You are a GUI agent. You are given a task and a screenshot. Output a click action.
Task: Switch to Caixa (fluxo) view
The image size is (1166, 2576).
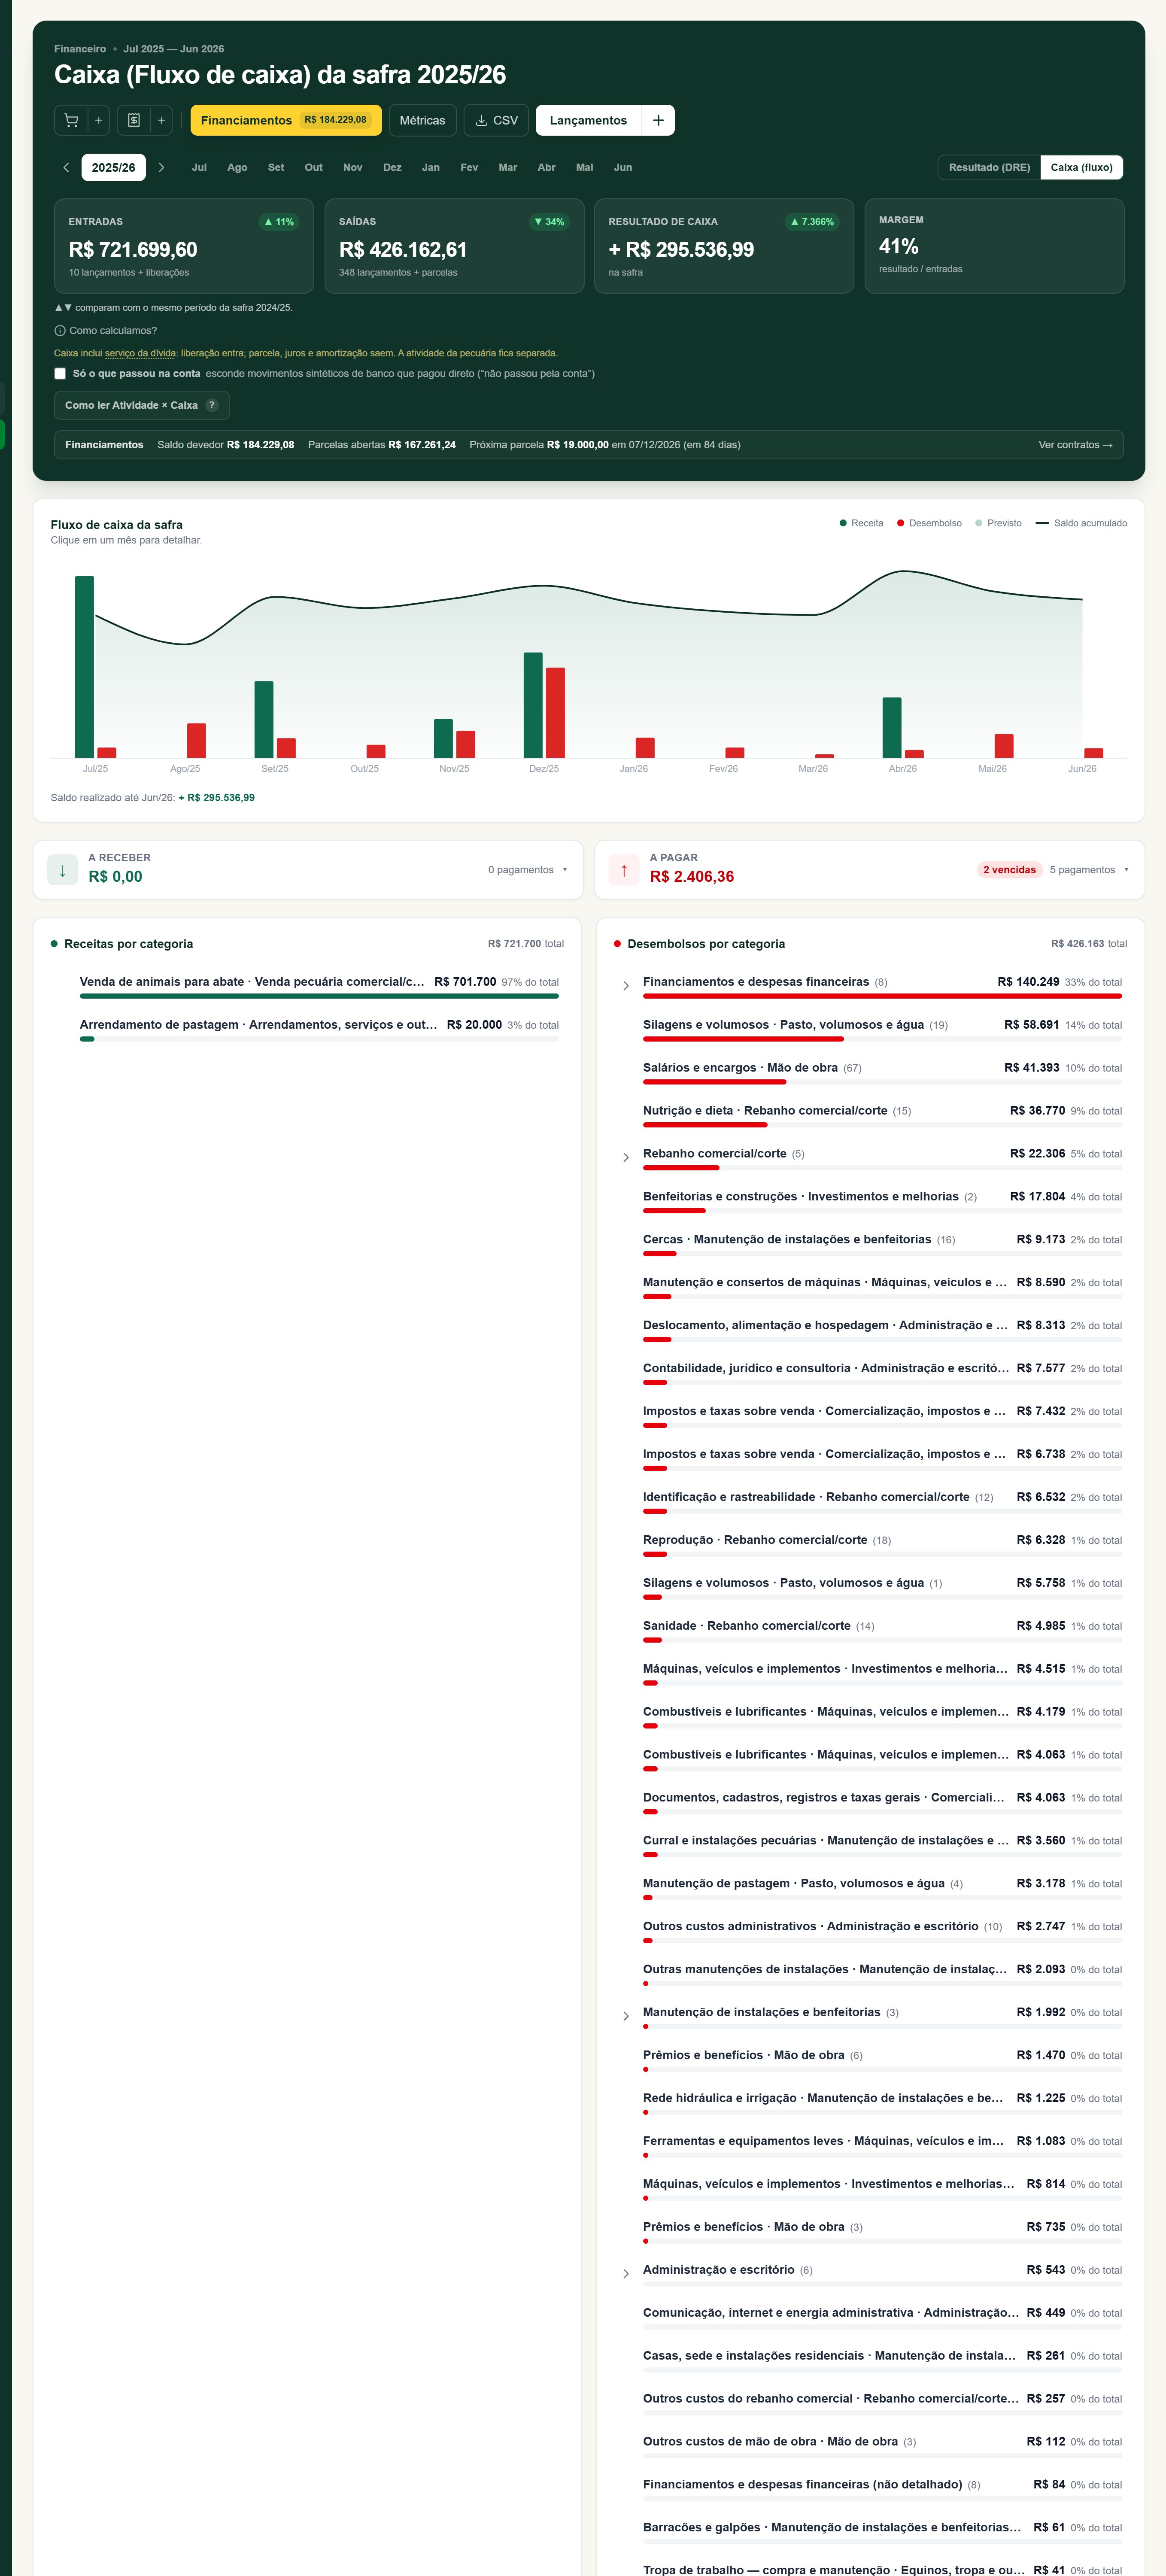click(1081, 167)
